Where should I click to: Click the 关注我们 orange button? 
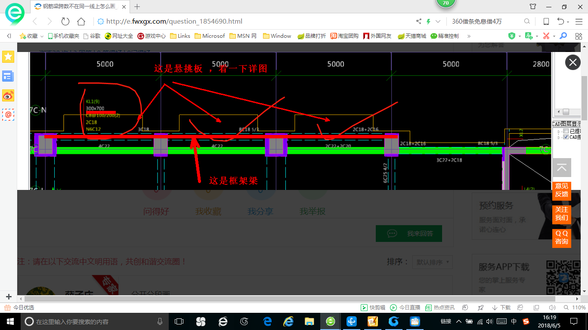(x=562, y=214)
